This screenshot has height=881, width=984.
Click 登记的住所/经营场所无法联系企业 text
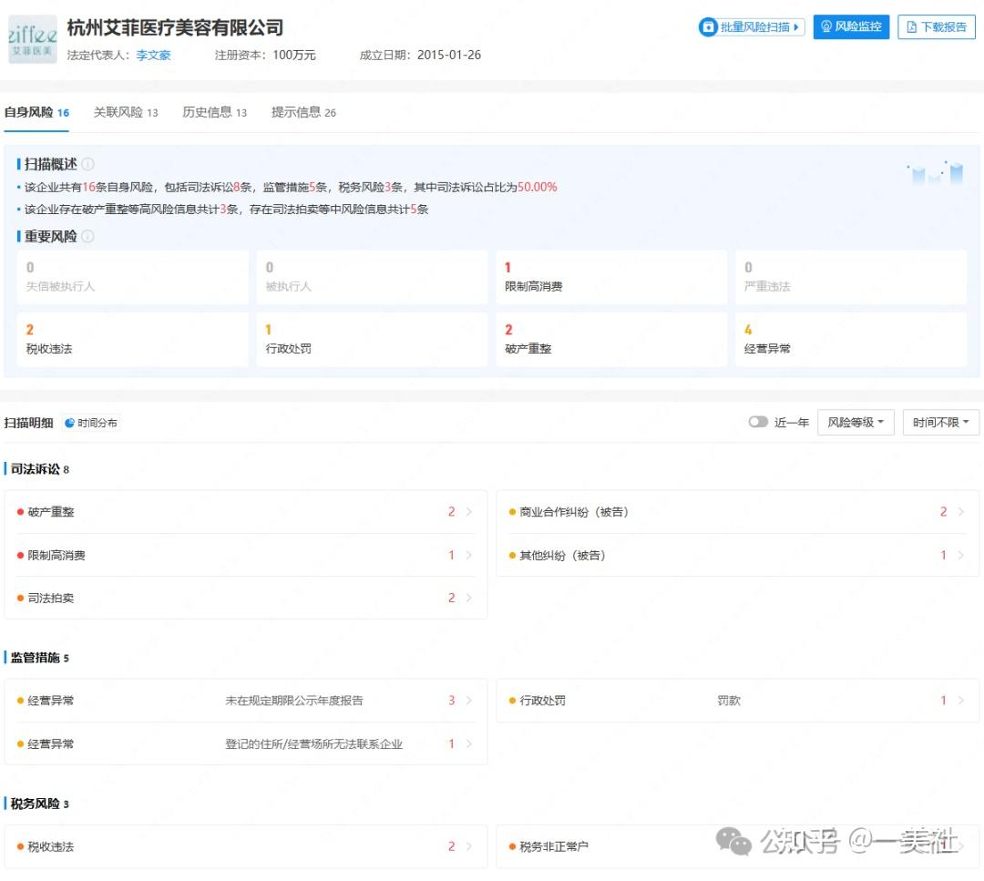[313, 744]
